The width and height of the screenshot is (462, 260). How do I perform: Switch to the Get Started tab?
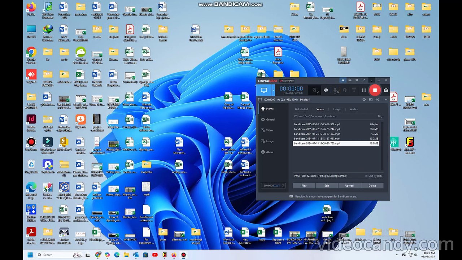point(301,109)
